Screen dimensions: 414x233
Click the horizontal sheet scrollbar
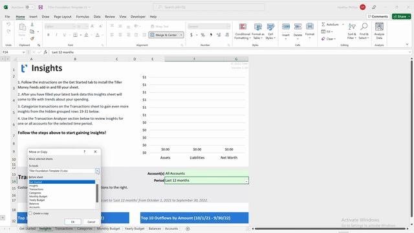[x=330, y=228]
